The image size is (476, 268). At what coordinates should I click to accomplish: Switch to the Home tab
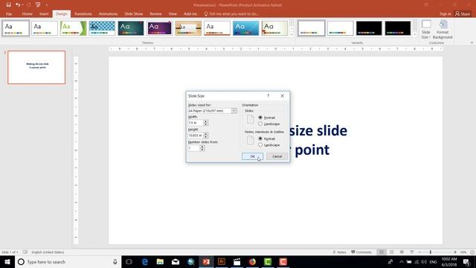(27, 14)
